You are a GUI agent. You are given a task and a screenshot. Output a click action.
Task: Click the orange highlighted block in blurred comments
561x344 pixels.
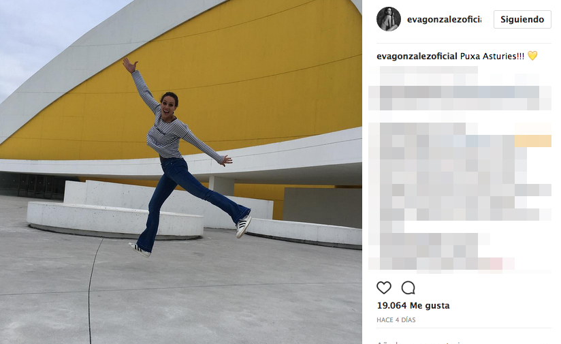point(532,141)
